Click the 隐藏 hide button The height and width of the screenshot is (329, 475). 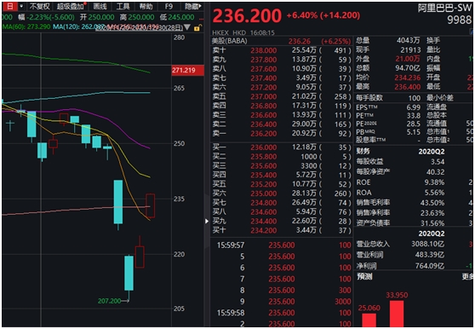(193, 6)
